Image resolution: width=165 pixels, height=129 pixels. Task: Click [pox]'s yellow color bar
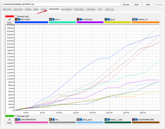click(118, 22)
